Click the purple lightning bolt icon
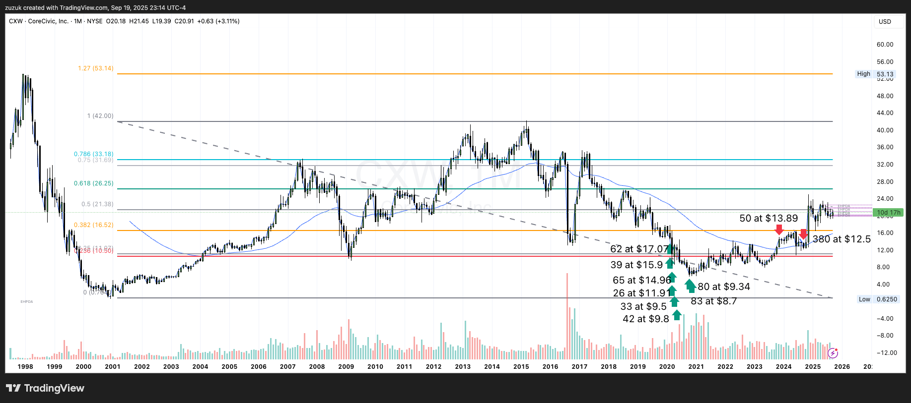The height and width of the screenshot is (403, 911). [x=833, y=353]
